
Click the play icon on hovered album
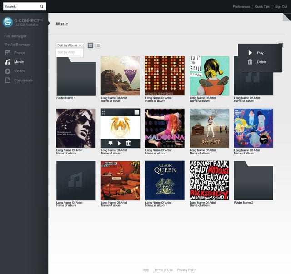click(120, 143)
